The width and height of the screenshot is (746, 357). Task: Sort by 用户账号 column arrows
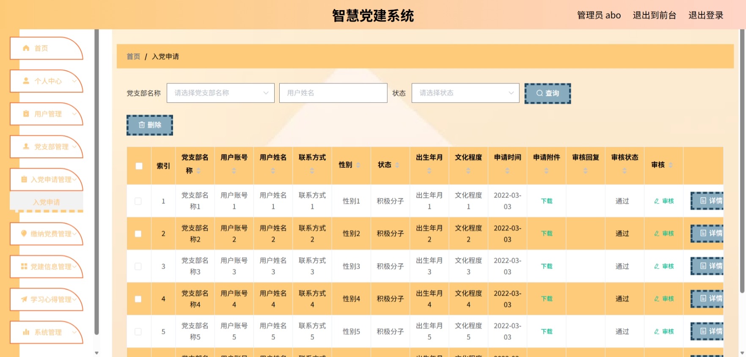pyautogui.click(x=234, y=170)
